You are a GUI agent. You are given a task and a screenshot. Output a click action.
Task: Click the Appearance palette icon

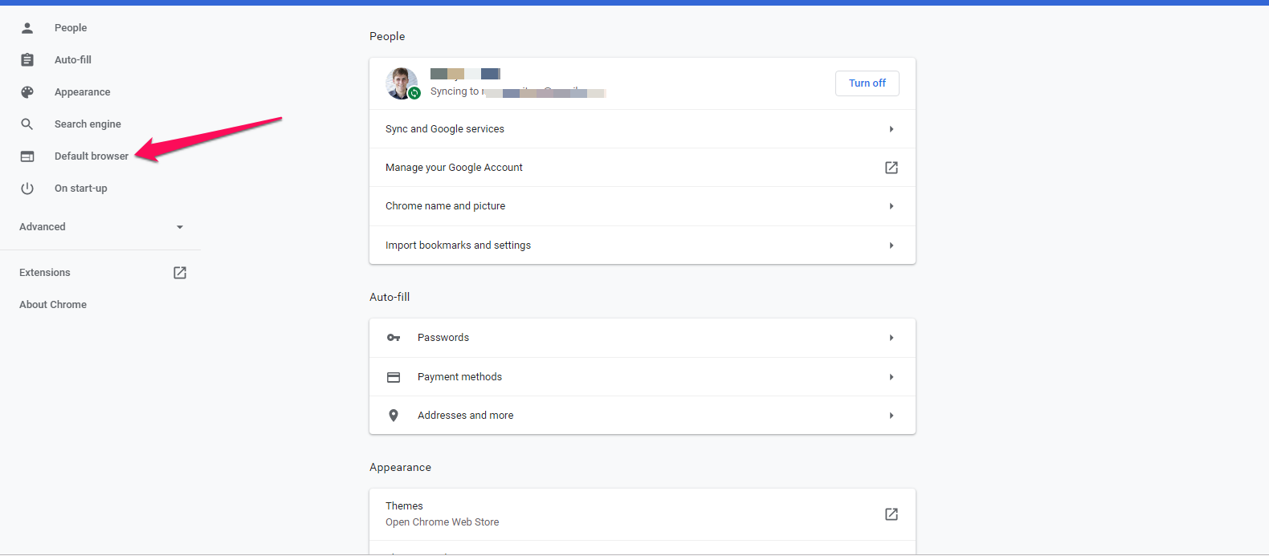pyautogui.click(x=27, y=92)
